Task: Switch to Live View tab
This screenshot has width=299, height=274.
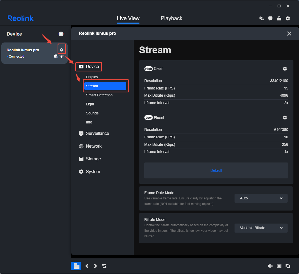Action: click(x=128, y=18)
